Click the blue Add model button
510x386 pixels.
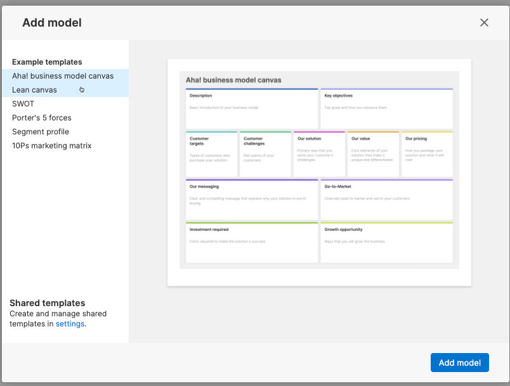click(460, 363)
